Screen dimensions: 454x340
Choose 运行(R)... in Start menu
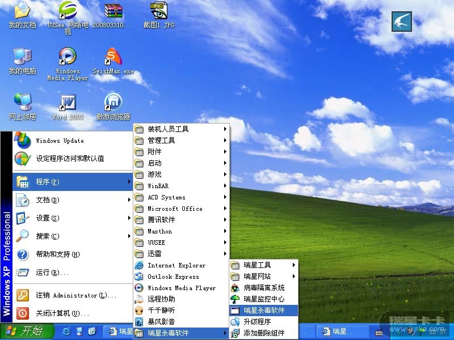coord(73,273)
